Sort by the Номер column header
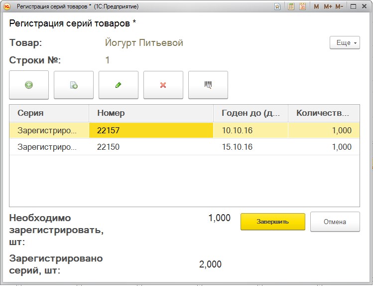This screenshot has width=373, height=286. click(x=151, y=113)
